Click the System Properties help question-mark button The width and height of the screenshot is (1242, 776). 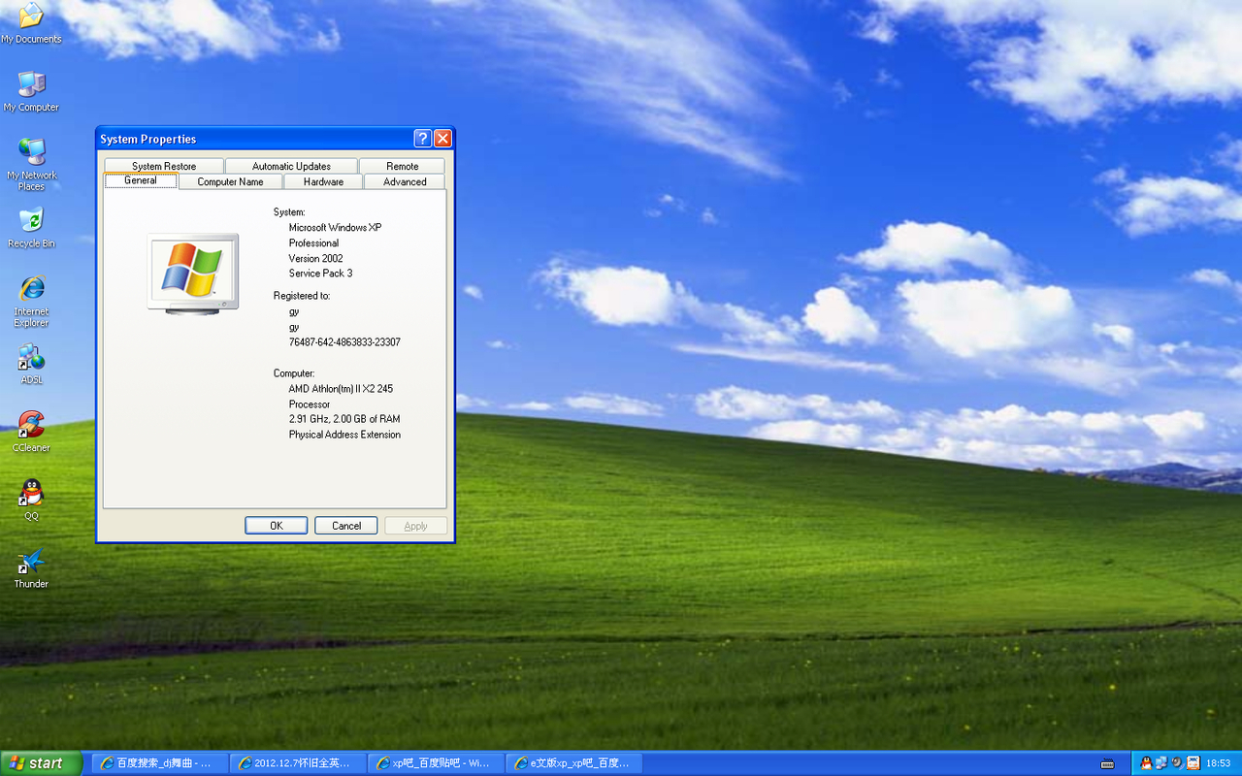422,139
